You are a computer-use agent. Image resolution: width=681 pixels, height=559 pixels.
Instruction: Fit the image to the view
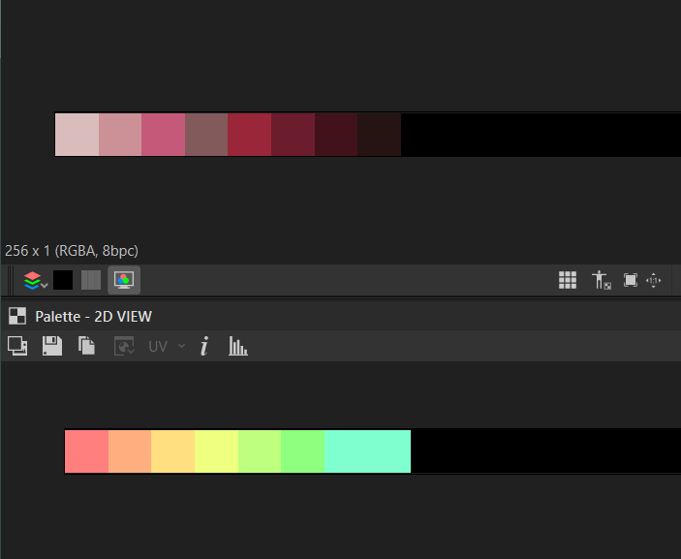(x=631, y=280)
